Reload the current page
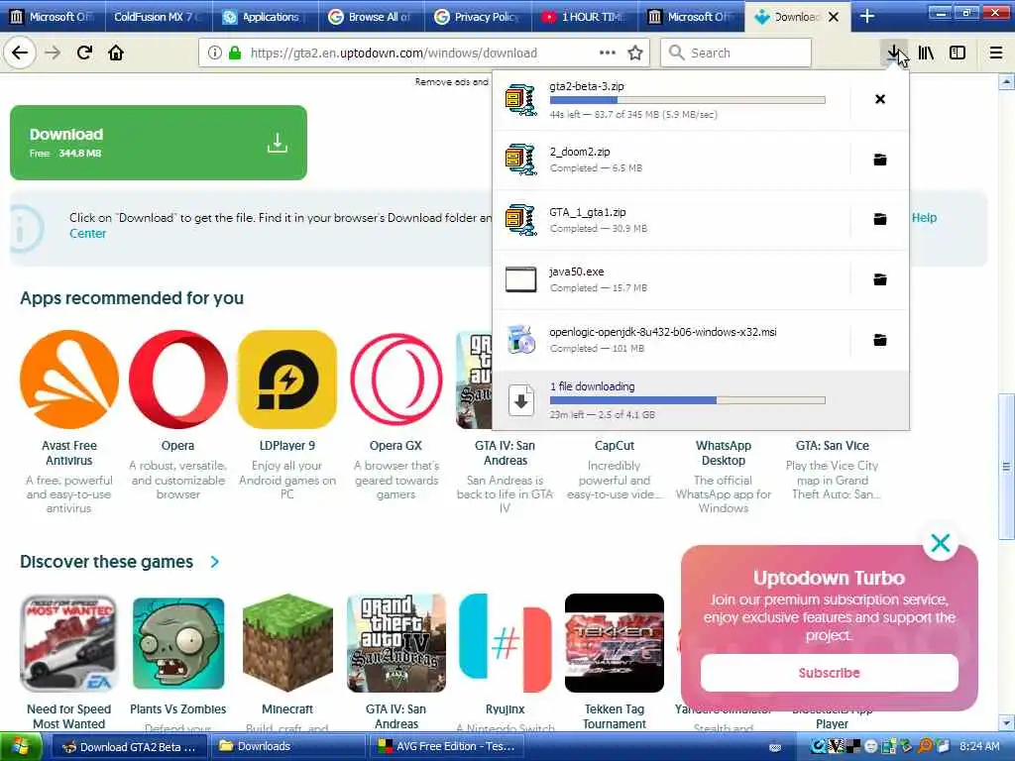This screenshot has width=1015, height=761. tap(84, 53)
